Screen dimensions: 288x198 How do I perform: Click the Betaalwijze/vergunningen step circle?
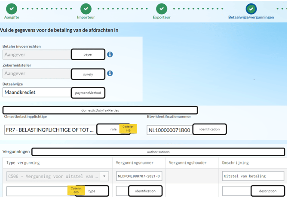click(251, 9)
